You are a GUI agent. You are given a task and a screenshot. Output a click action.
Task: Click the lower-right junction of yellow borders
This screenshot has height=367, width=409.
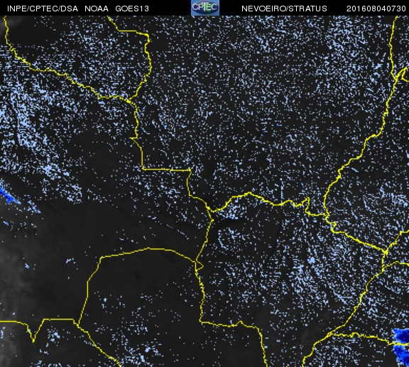(386, 252)
